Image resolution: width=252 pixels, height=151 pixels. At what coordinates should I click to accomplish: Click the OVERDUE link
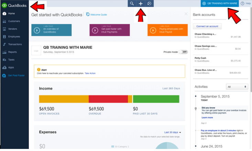pyautogui.click(x=95, y=114)
